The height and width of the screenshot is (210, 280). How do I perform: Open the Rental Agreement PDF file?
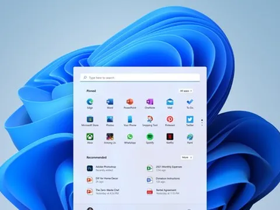click(x=163, y=191)
